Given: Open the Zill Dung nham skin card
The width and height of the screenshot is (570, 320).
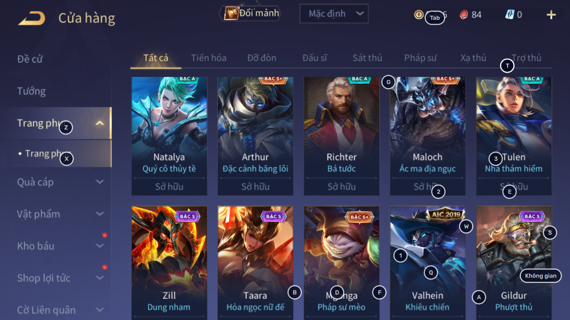Looking at the screenshot, I should 169,263.
